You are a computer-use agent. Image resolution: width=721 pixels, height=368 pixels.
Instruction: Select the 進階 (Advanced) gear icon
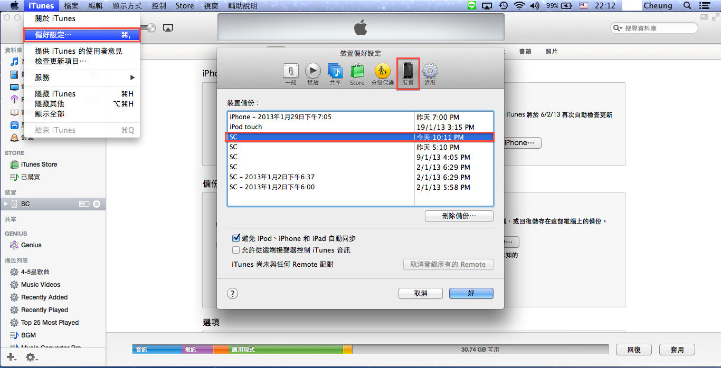430,74
